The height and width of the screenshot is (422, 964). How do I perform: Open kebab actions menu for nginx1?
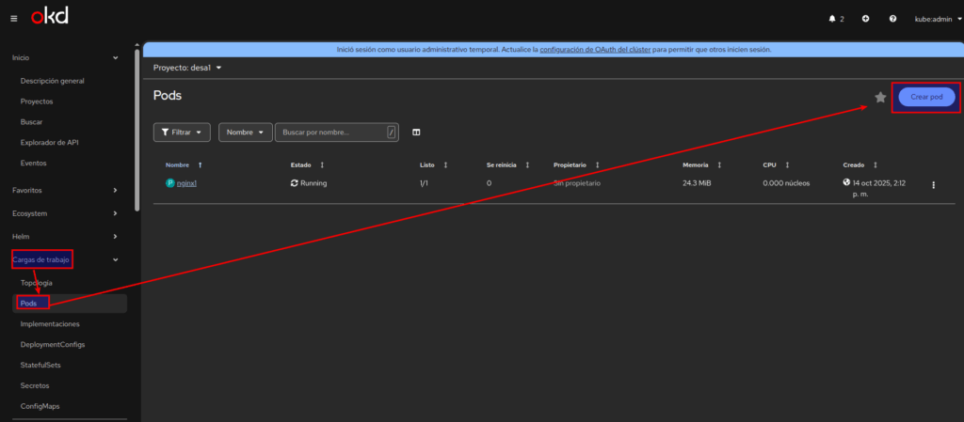pos(933,185)
